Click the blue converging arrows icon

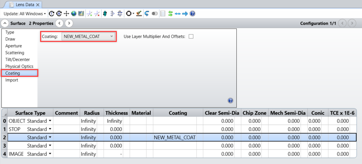point(177,14)
